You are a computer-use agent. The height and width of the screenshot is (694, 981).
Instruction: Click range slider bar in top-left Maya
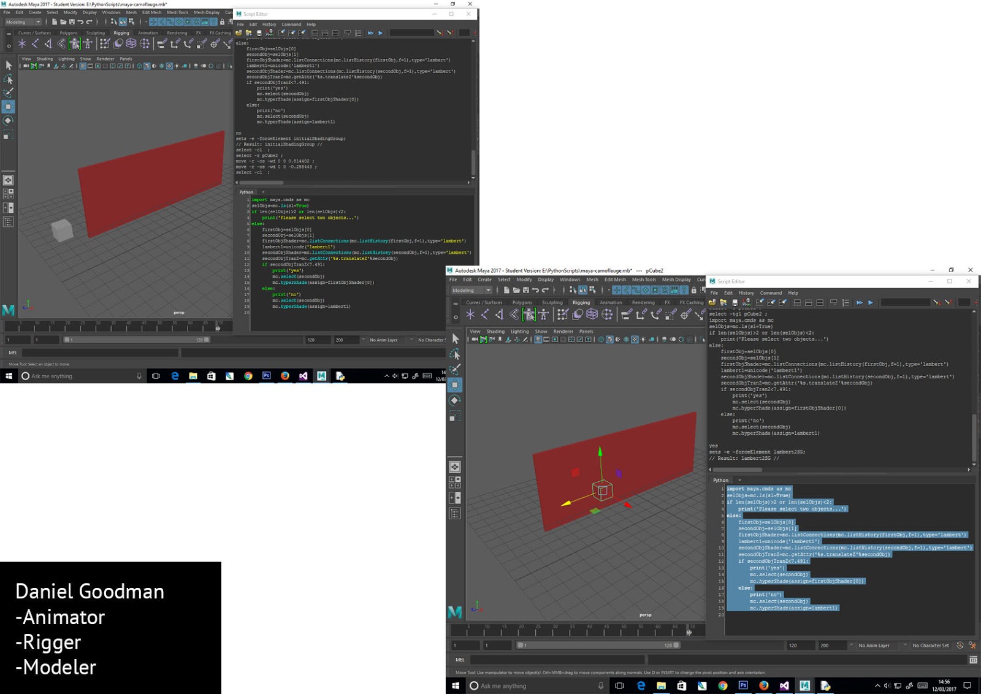136,340
